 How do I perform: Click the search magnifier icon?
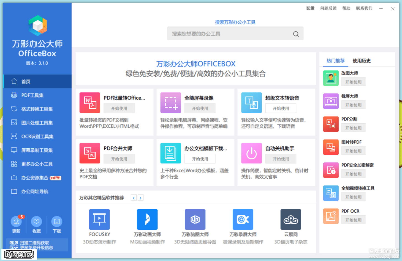(296, 34)
